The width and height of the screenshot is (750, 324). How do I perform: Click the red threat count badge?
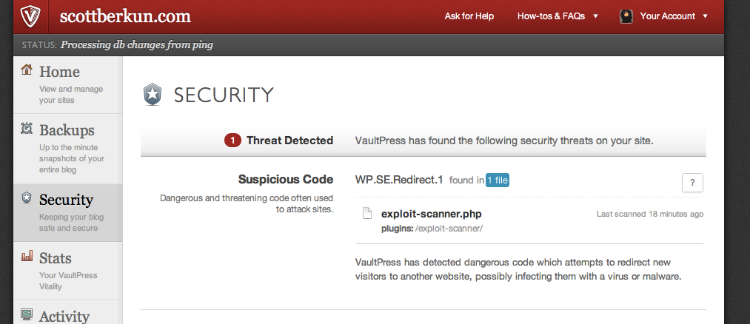(x=232, y=141)
